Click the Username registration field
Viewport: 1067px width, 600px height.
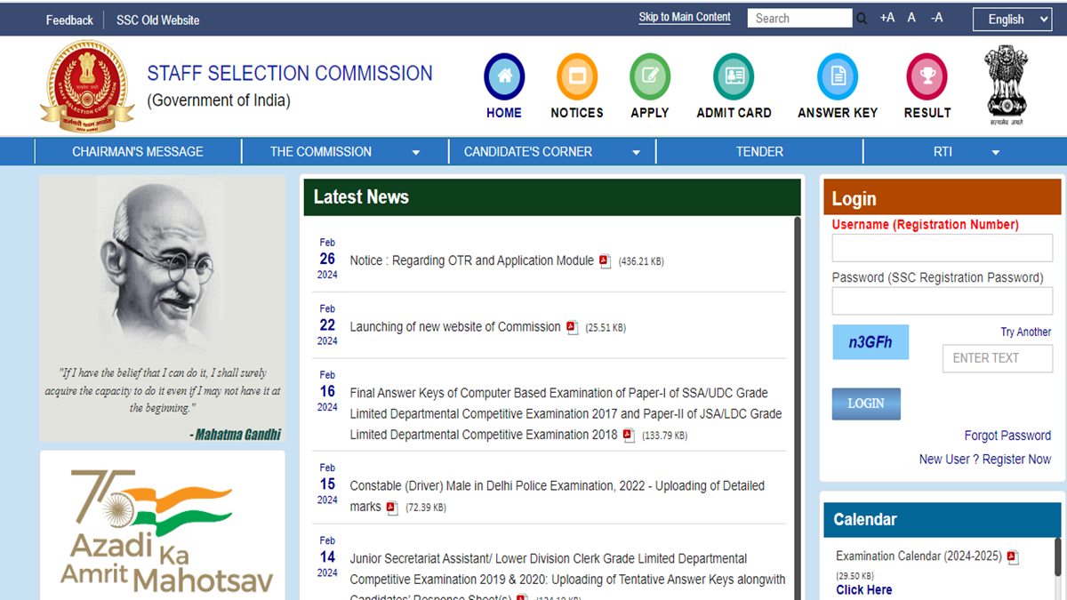coord(942,247)
